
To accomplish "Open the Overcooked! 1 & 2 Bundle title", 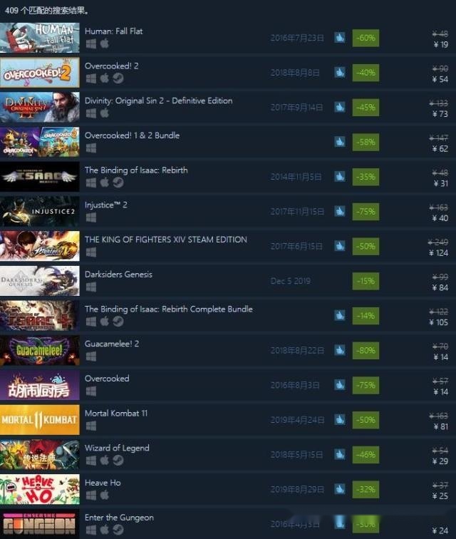I will pos(132,135).
